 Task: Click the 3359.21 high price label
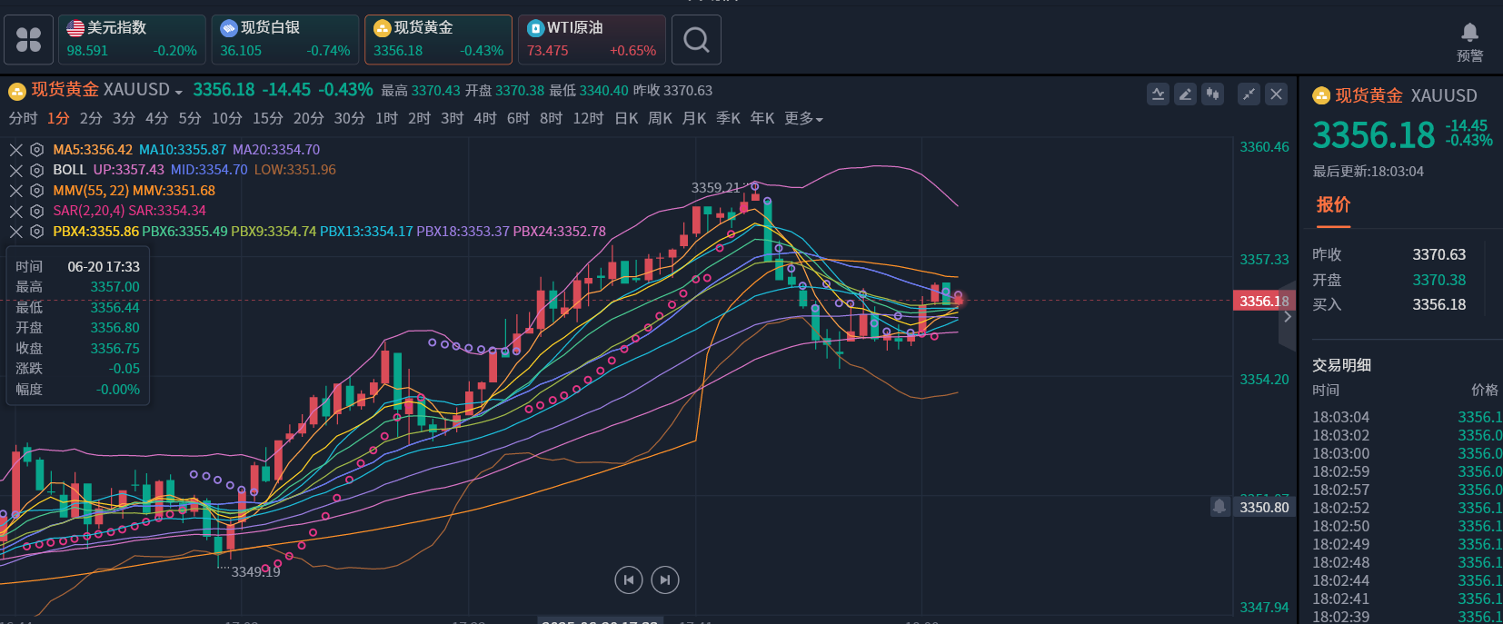pyautogui.click(x=715, y=188)
